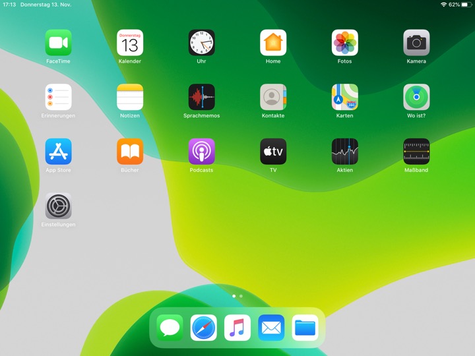Open Einstellungen settings
475x356 pixels.
click(x=59, y=206)
